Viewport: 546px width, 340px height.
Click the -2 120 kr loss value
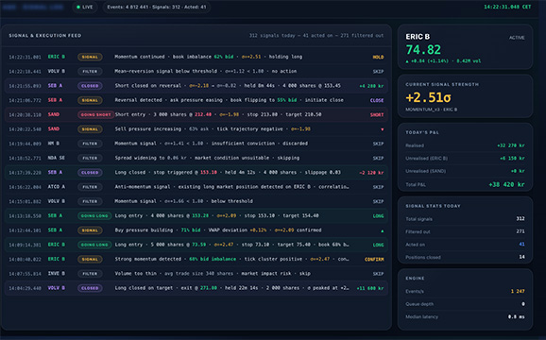(x=371, y=173)
